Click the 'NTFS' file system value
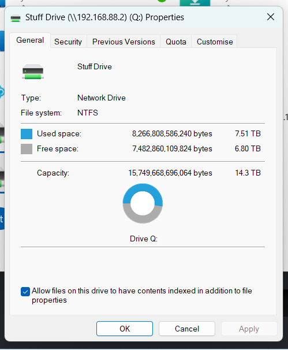The image size is (288, 350). click(88, 113)
